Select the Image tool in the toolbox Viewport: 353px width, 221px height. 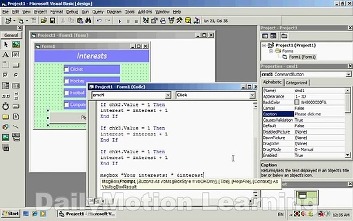point(6,137)
